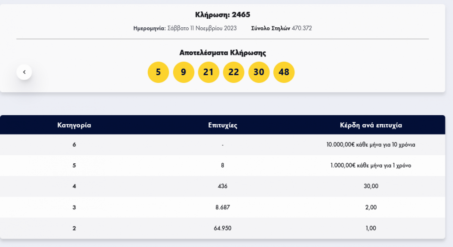The height and width of the screenshot is (247, 453).
Task: Click the 30,00 winnings cell
Action: coord(371,186)
